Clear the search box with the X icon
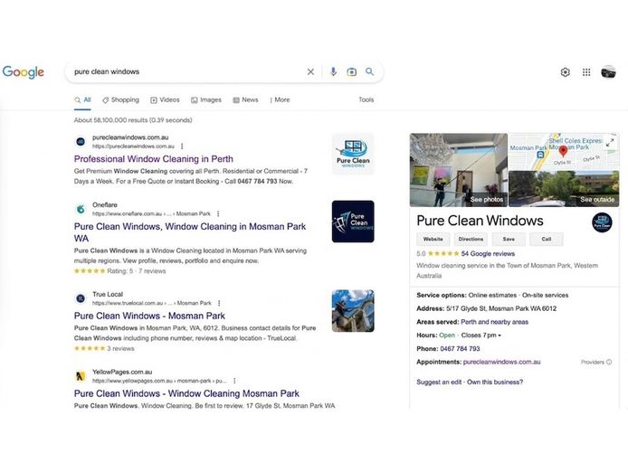Screen dimensions: 628x472 tap(310, 72)
